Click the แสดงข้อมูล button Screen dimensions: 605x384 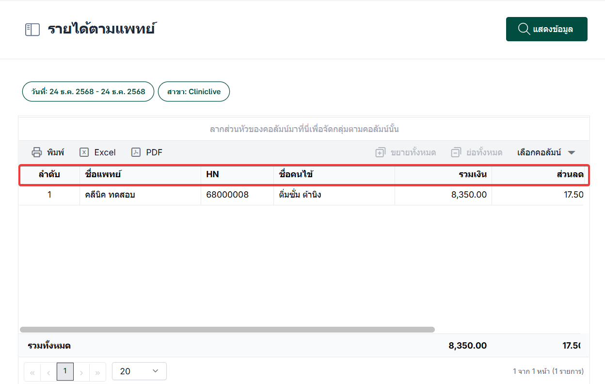tap(546, 29)
